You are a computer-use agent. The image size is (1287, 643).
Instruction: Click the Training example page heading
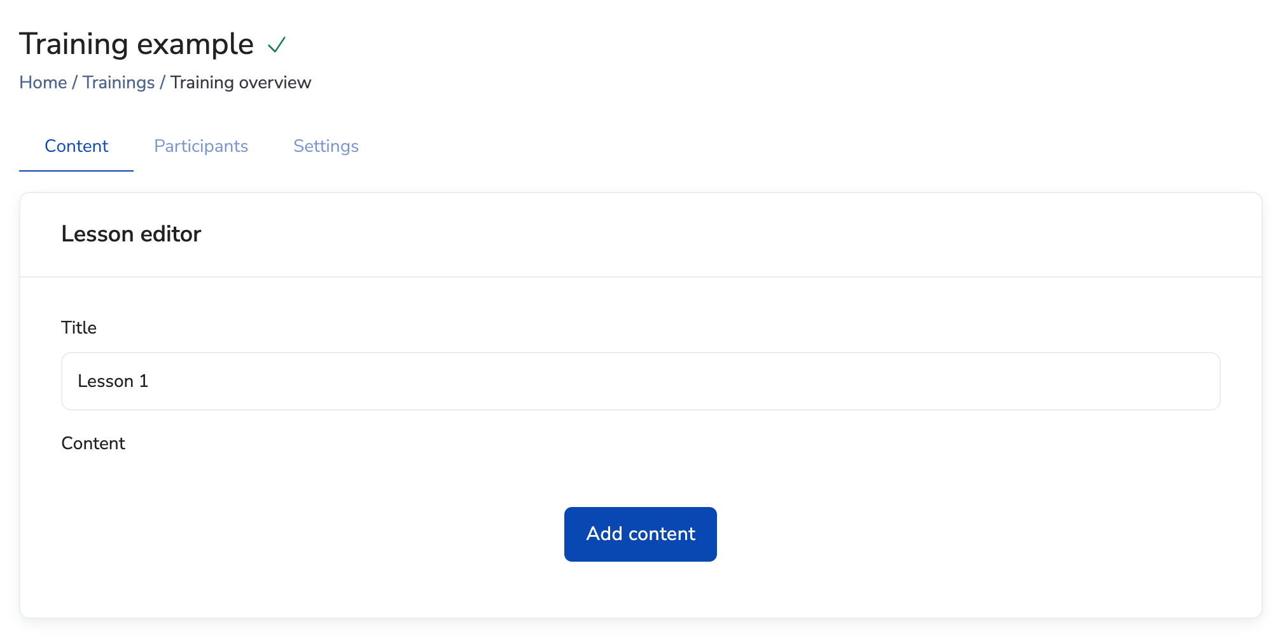click(136, 43)
